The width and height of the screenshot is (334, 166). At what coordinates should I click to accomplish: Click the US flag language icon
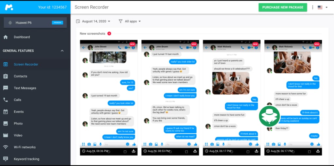coord(320,8)
